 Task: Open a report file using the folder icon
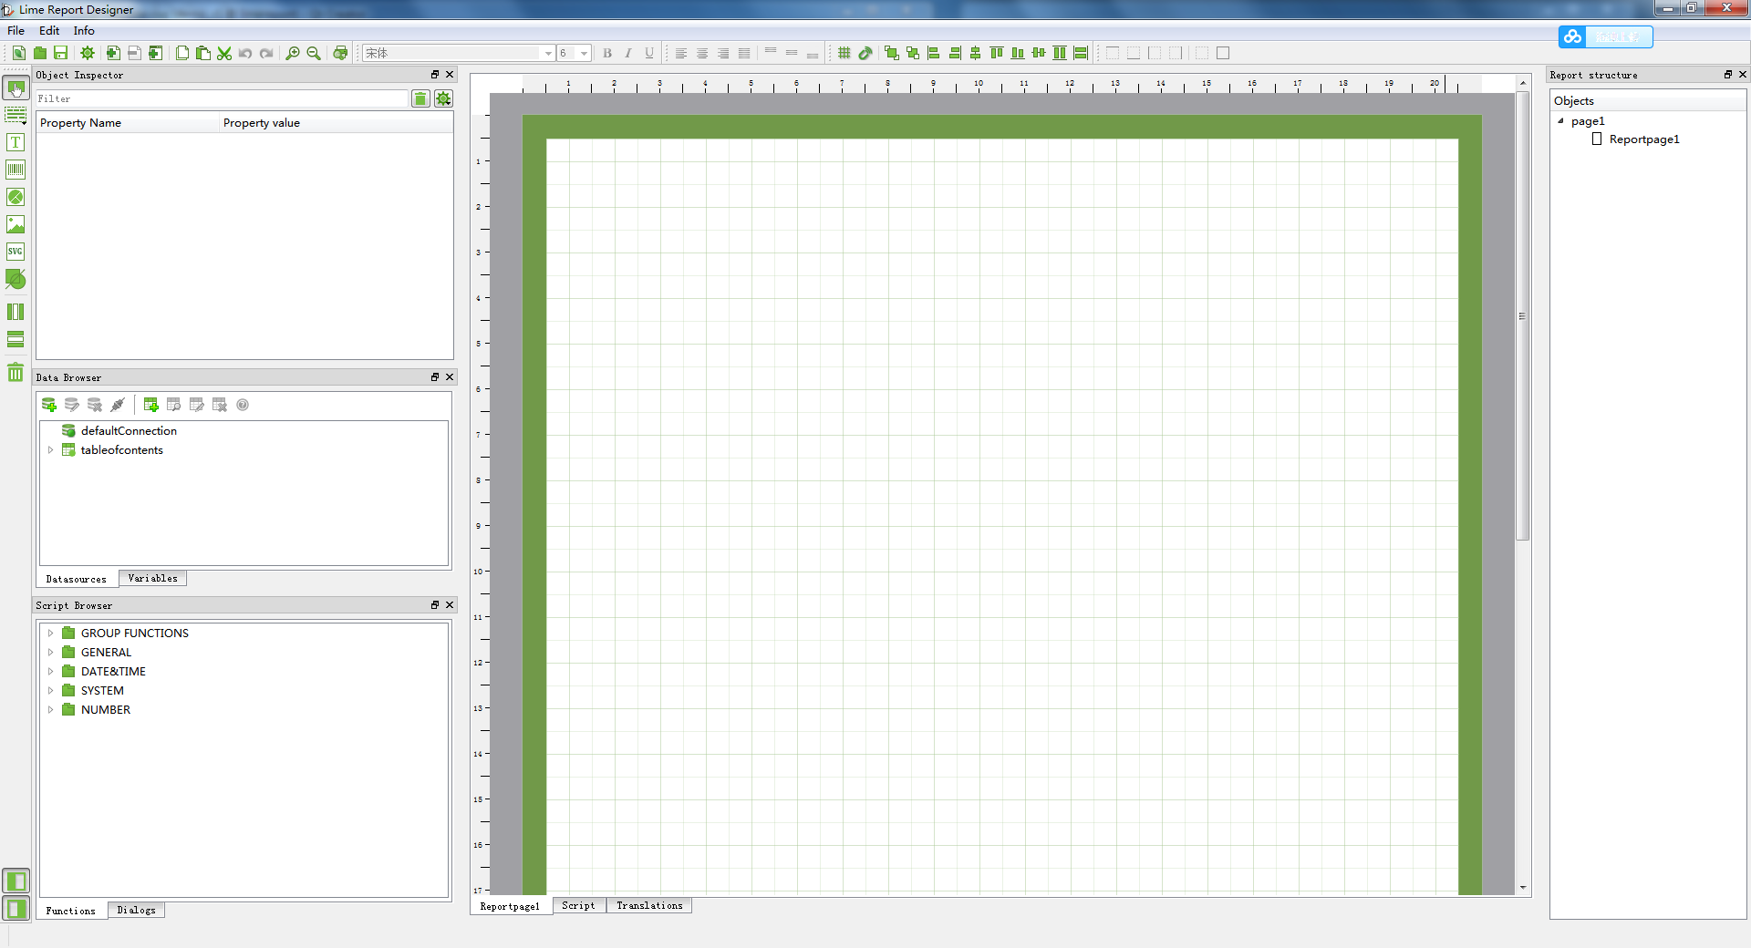click(x=40, y=53)
